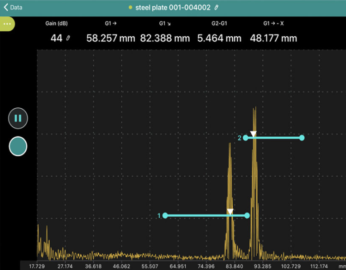Click the right end handle of gate 2
Image resolution: width=346 pixels, height=270 pixels.
coord(302,138)
